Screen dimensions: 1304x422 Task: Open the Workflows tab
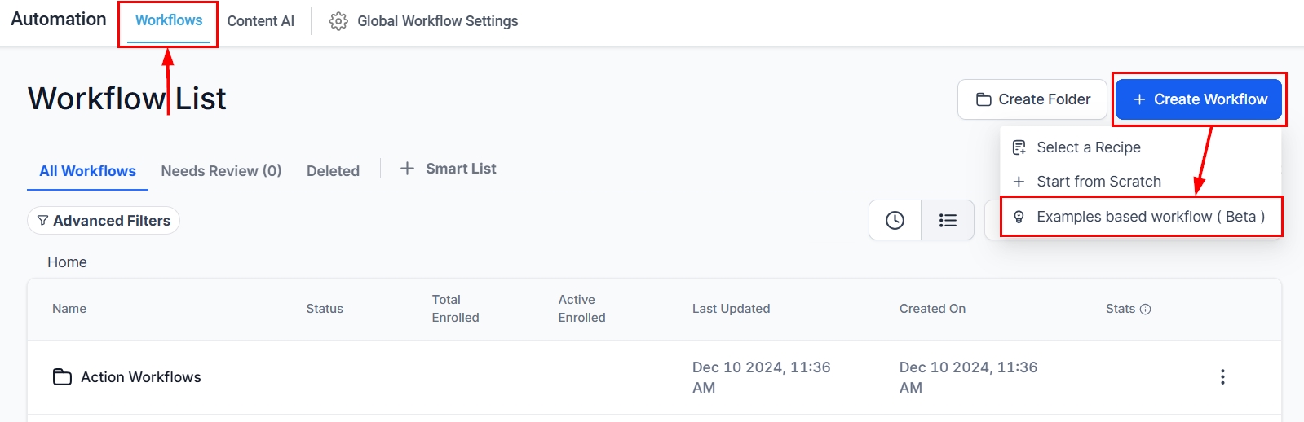[169, 20]
